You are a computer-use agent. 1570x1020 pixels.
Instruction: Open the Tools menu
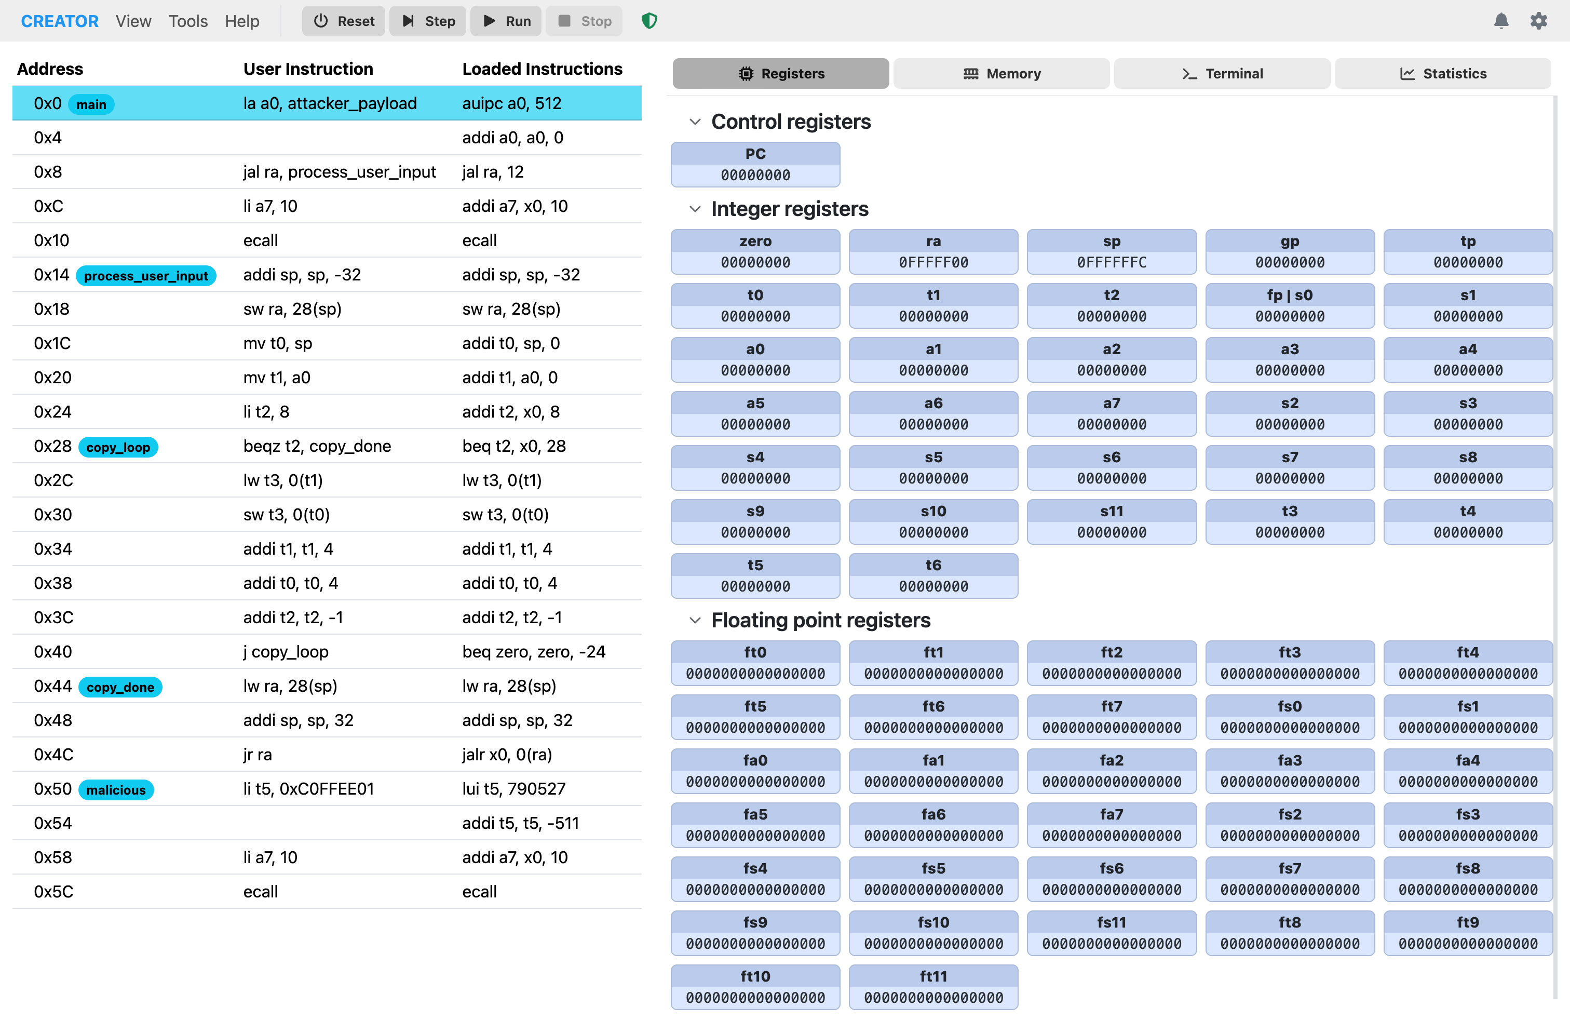pos(187,20)
